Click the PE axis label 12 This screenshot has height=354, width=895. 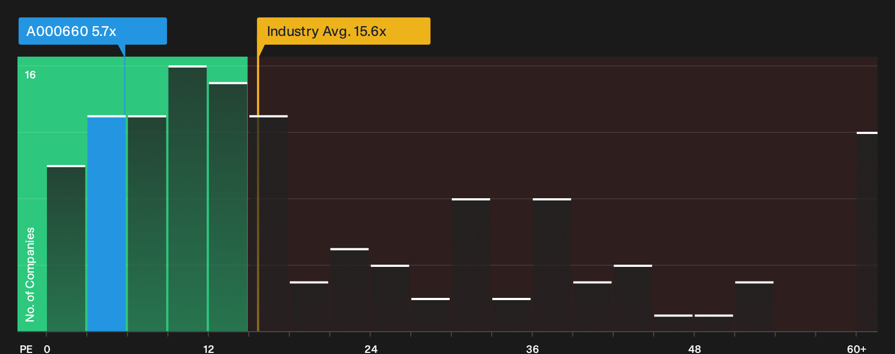pos(208,349)
